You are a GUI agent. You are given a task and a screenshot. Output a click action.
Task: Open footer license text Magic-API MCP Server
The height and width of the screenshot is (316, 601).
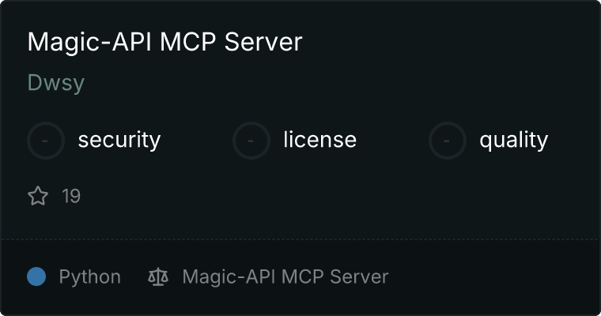[x=285, y=276]
